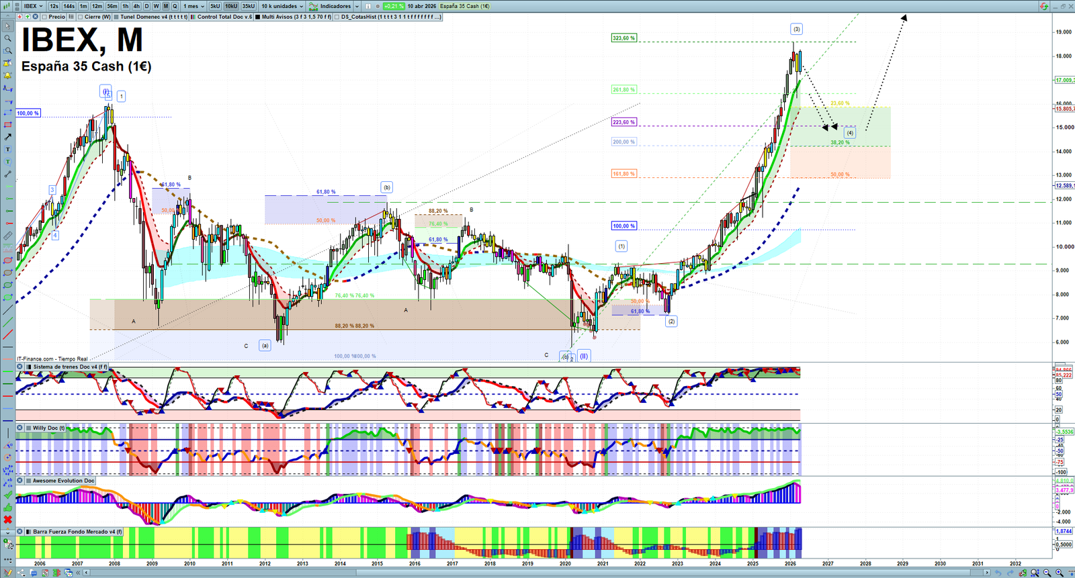Toggle the Cierre (W) indicator checkbox
Viewport: 1075px width, 578px height.
[81, 17]
